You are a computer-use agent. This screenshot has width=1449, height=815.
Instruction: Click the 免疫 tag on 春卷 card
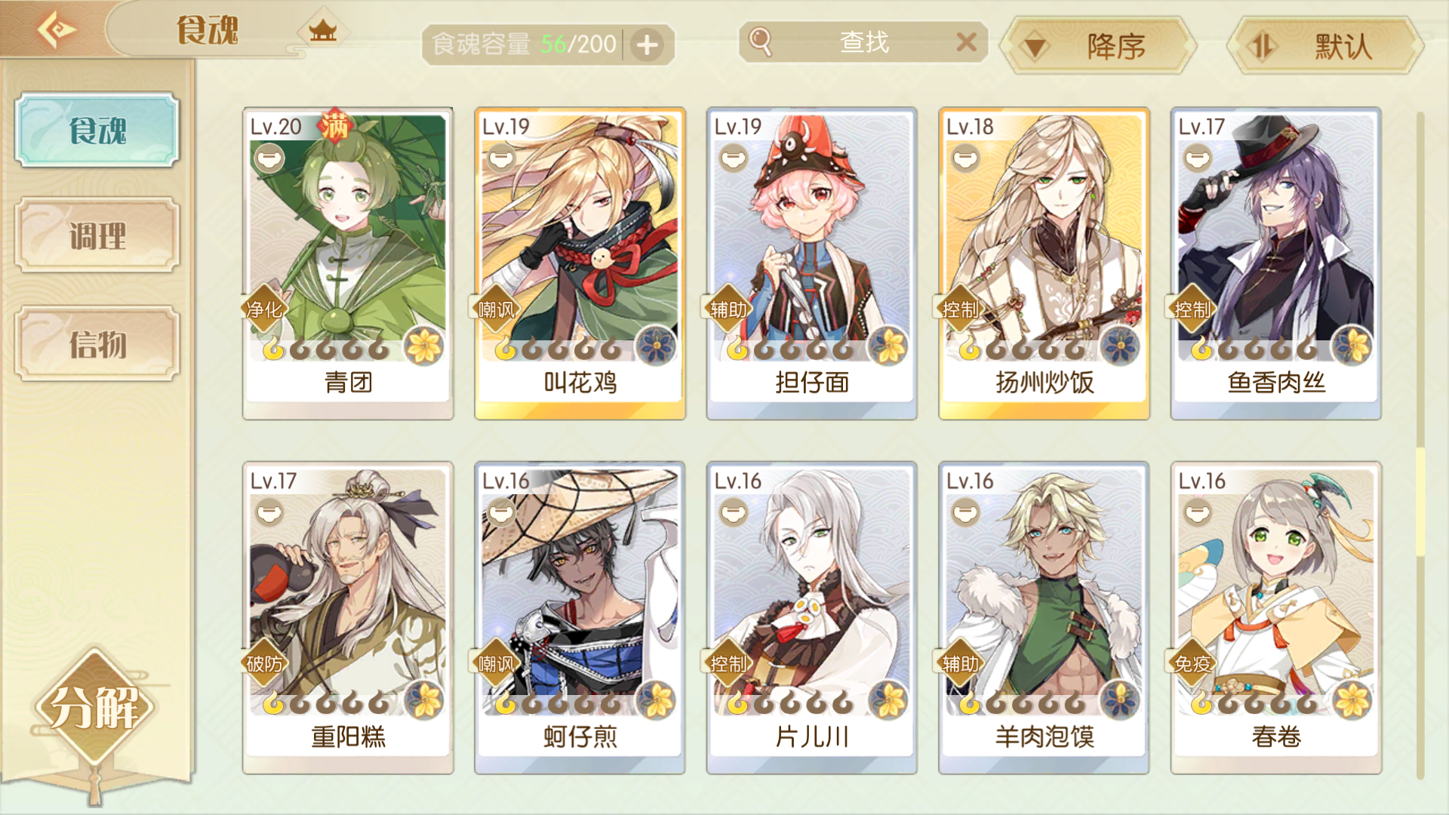1192,663
